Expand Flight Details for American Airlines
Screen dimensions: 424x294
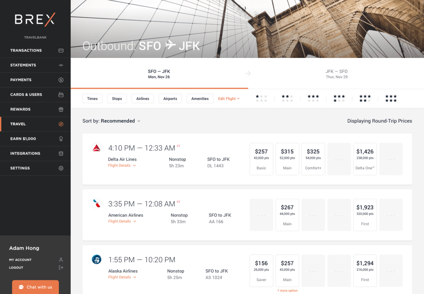(122, 221)
